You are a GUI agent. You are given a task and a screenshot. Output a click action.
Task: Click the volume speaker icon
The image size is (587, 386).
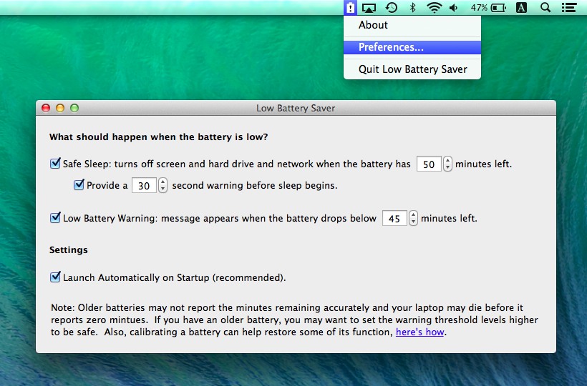454,8
